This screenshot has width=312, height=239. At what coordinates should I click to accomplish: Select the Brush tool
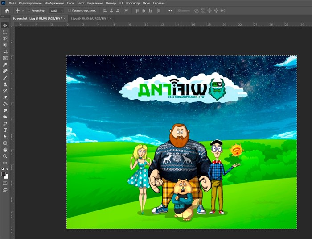[5, 78]
